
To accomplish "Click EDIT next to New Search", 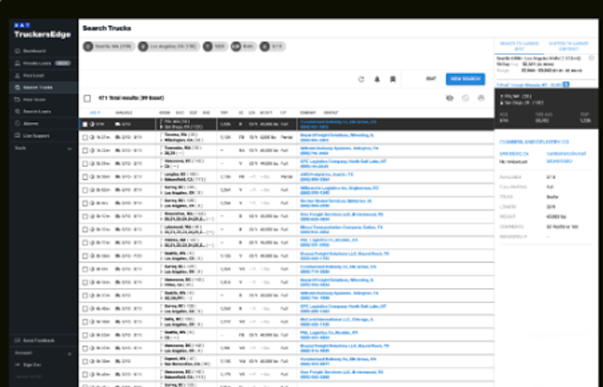I will tap(431, 79).
